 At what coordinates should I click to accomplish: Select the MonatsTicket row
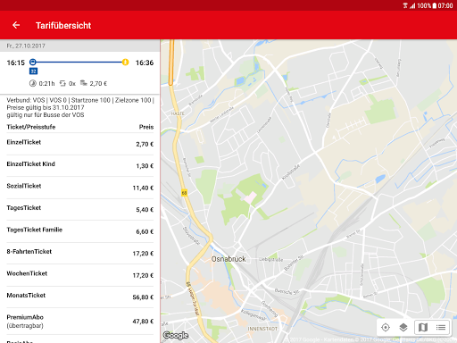click(x=80, y=297)
